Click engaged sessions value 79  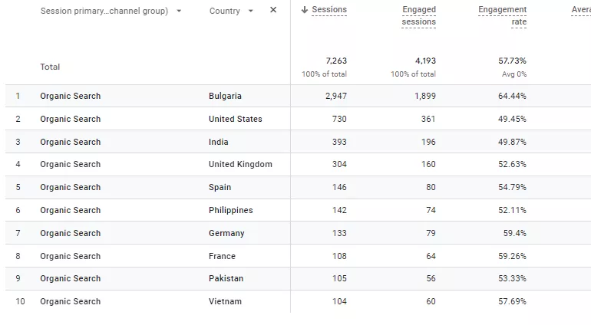click(x=431, y=233)
